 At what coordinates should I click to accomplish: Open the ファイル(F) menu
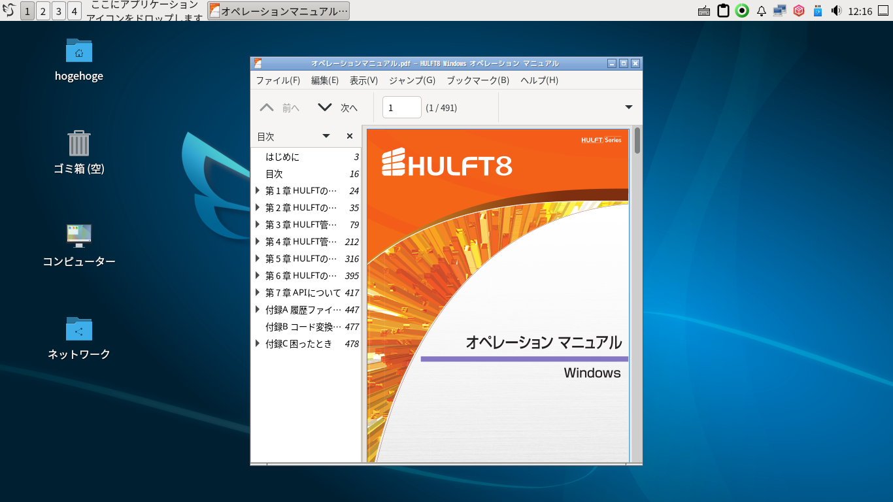(278, 80)
